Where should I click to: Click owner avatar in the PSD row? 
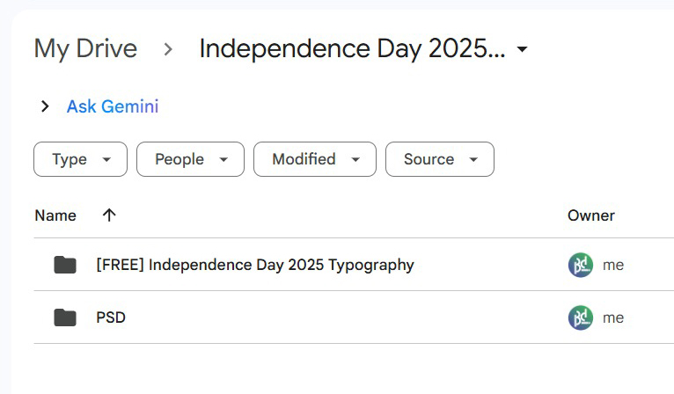[581, 317]
